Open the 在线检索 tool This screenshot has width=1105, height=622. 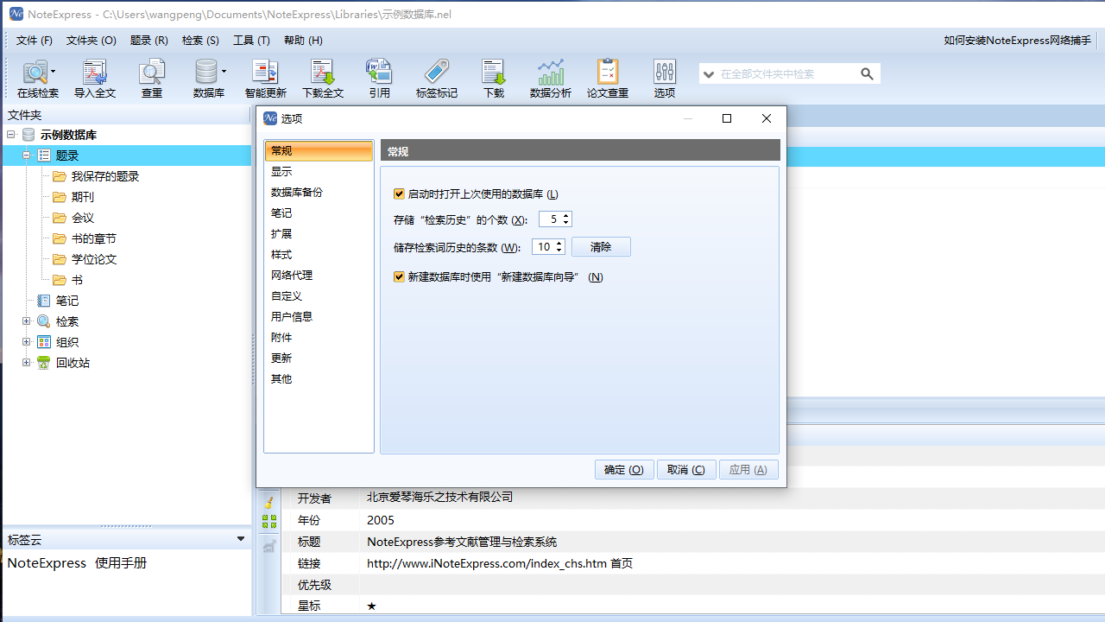click(x=36, y=78)
